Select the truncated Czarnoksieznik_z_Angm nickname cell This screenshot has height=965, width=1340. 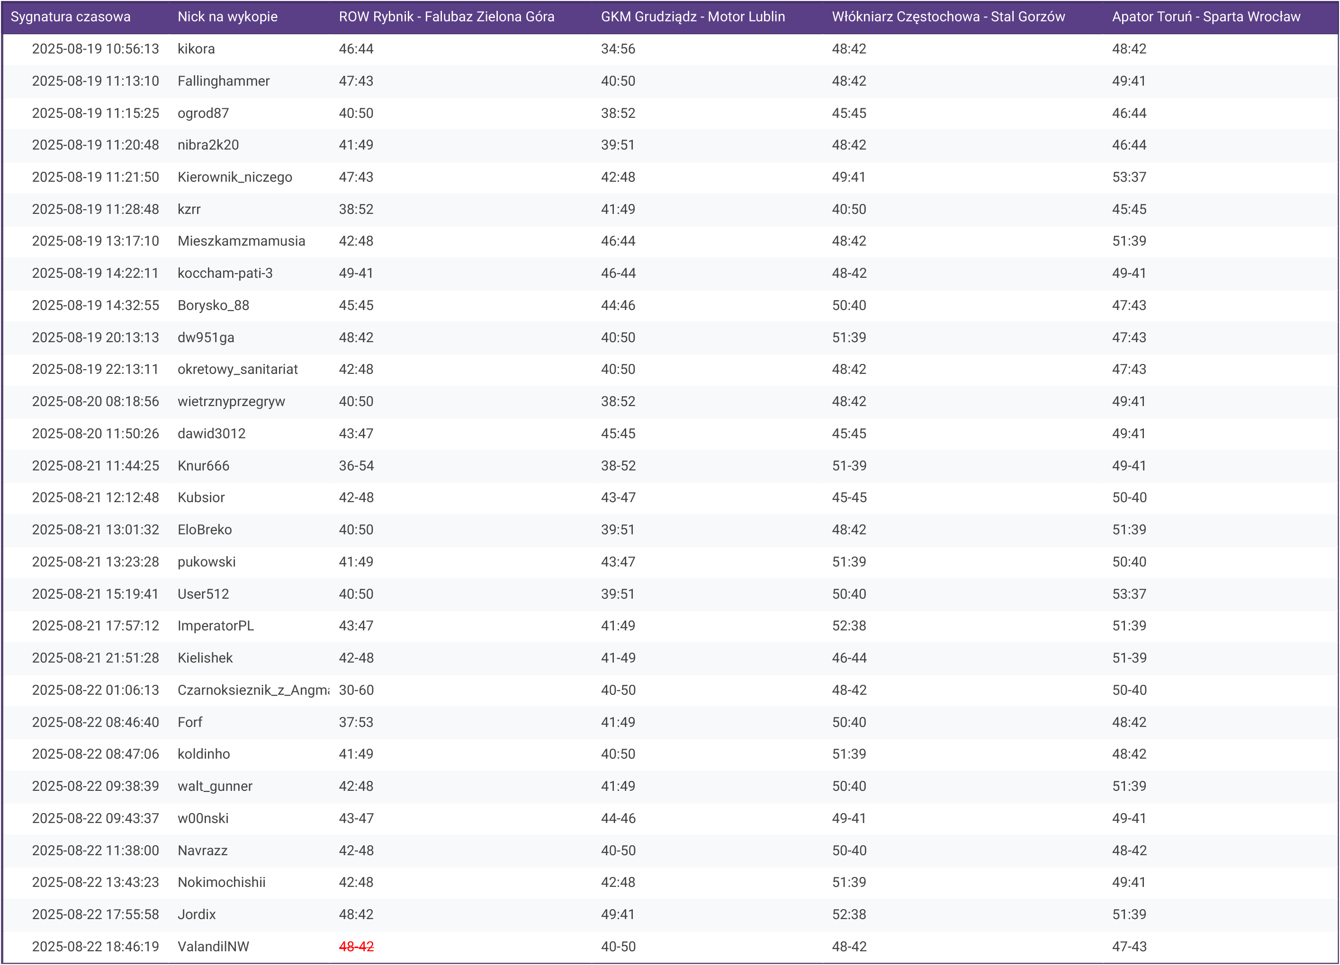253,690
